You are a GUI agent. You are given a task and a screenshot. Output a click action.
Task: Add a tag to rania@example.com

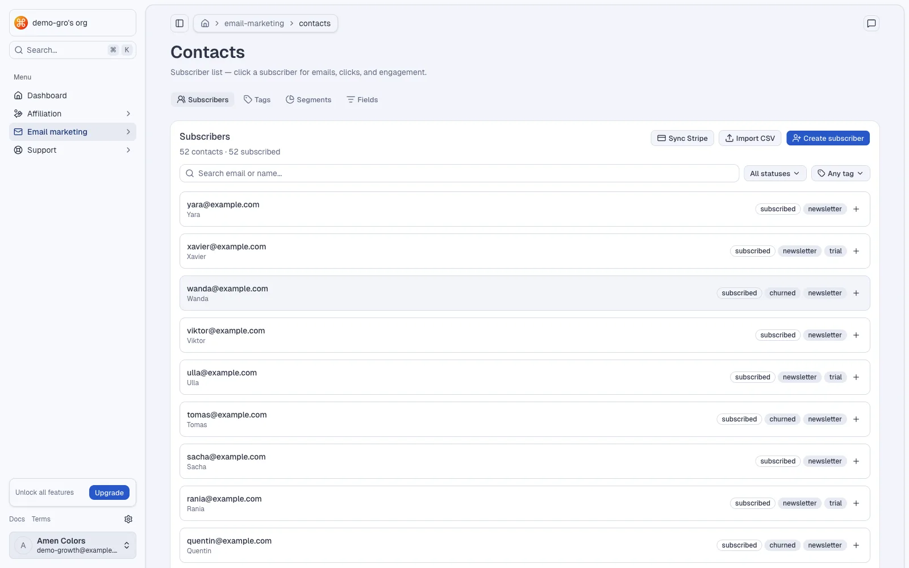coord(856,503)
